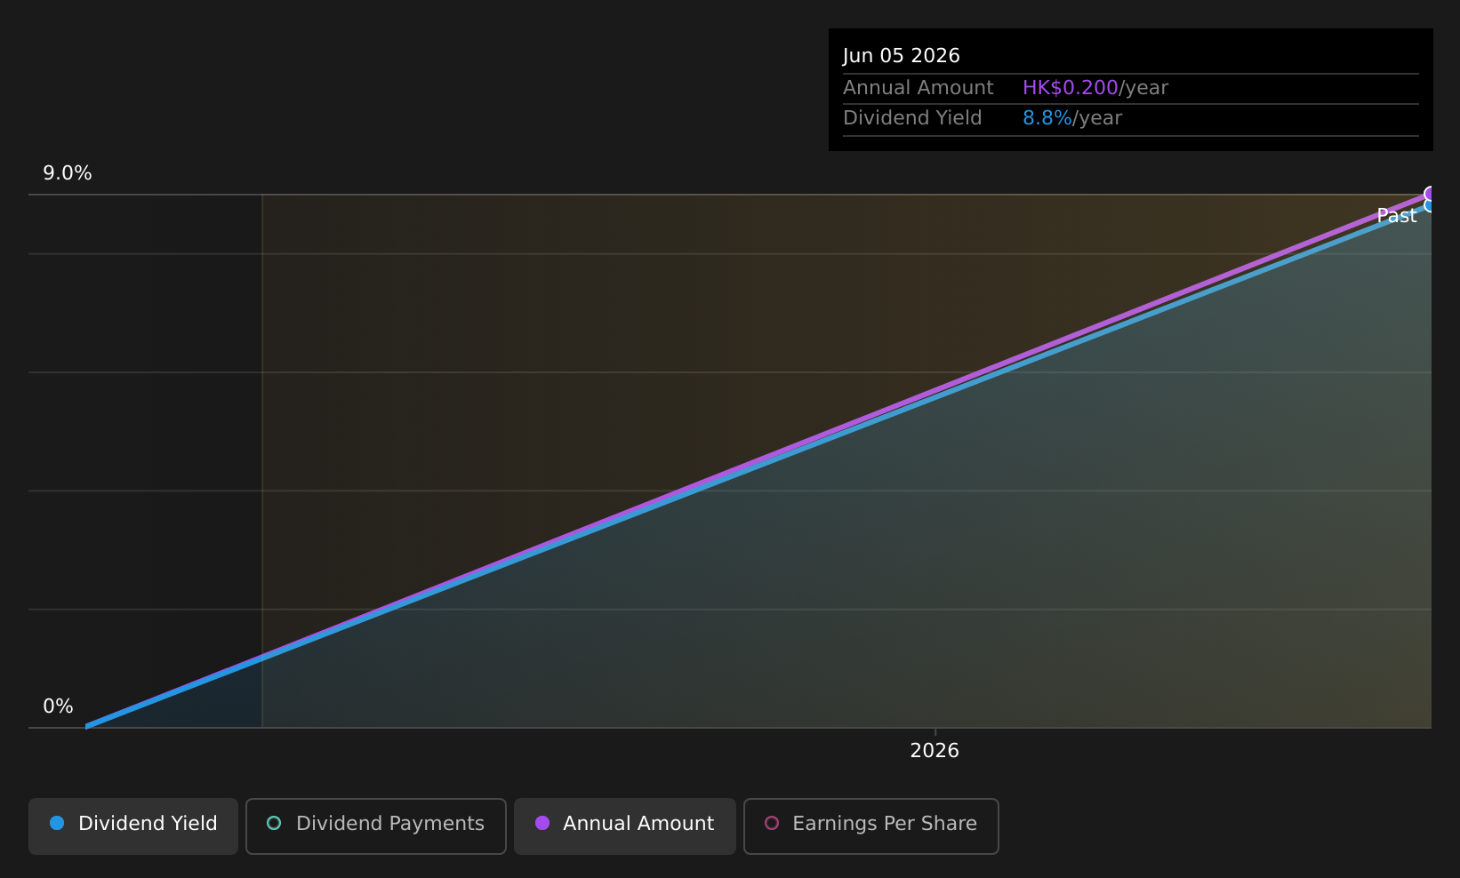The image size is (1460, 878).
Task: Click the 2026 x-axis label
Action: (x=935, y=751)
